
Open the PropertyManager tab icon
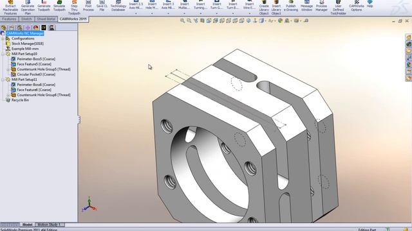[12, 28]
